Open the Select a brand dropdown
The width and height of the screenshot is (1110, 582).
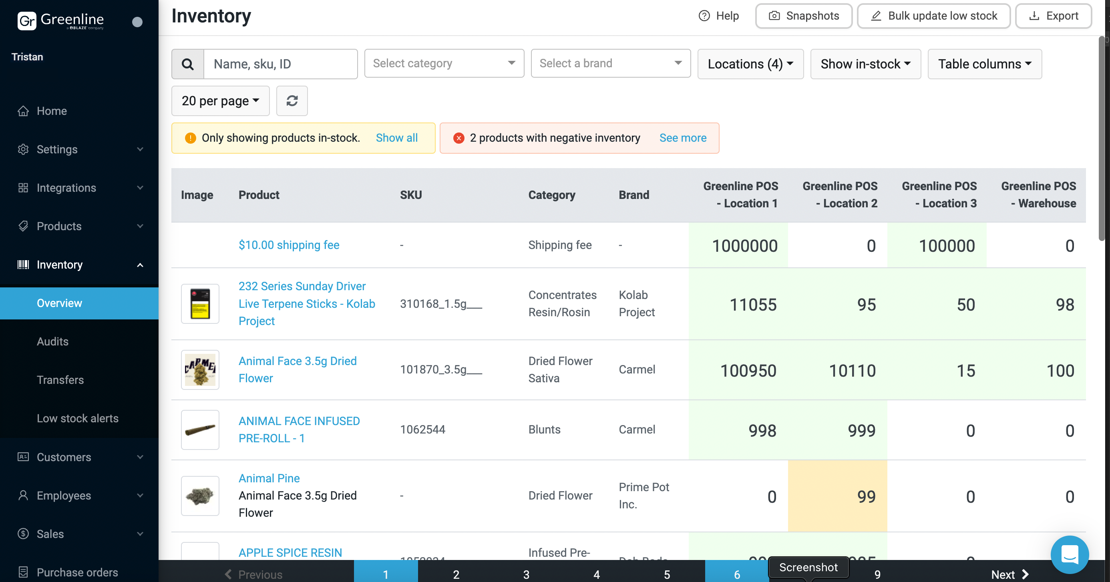611,63
